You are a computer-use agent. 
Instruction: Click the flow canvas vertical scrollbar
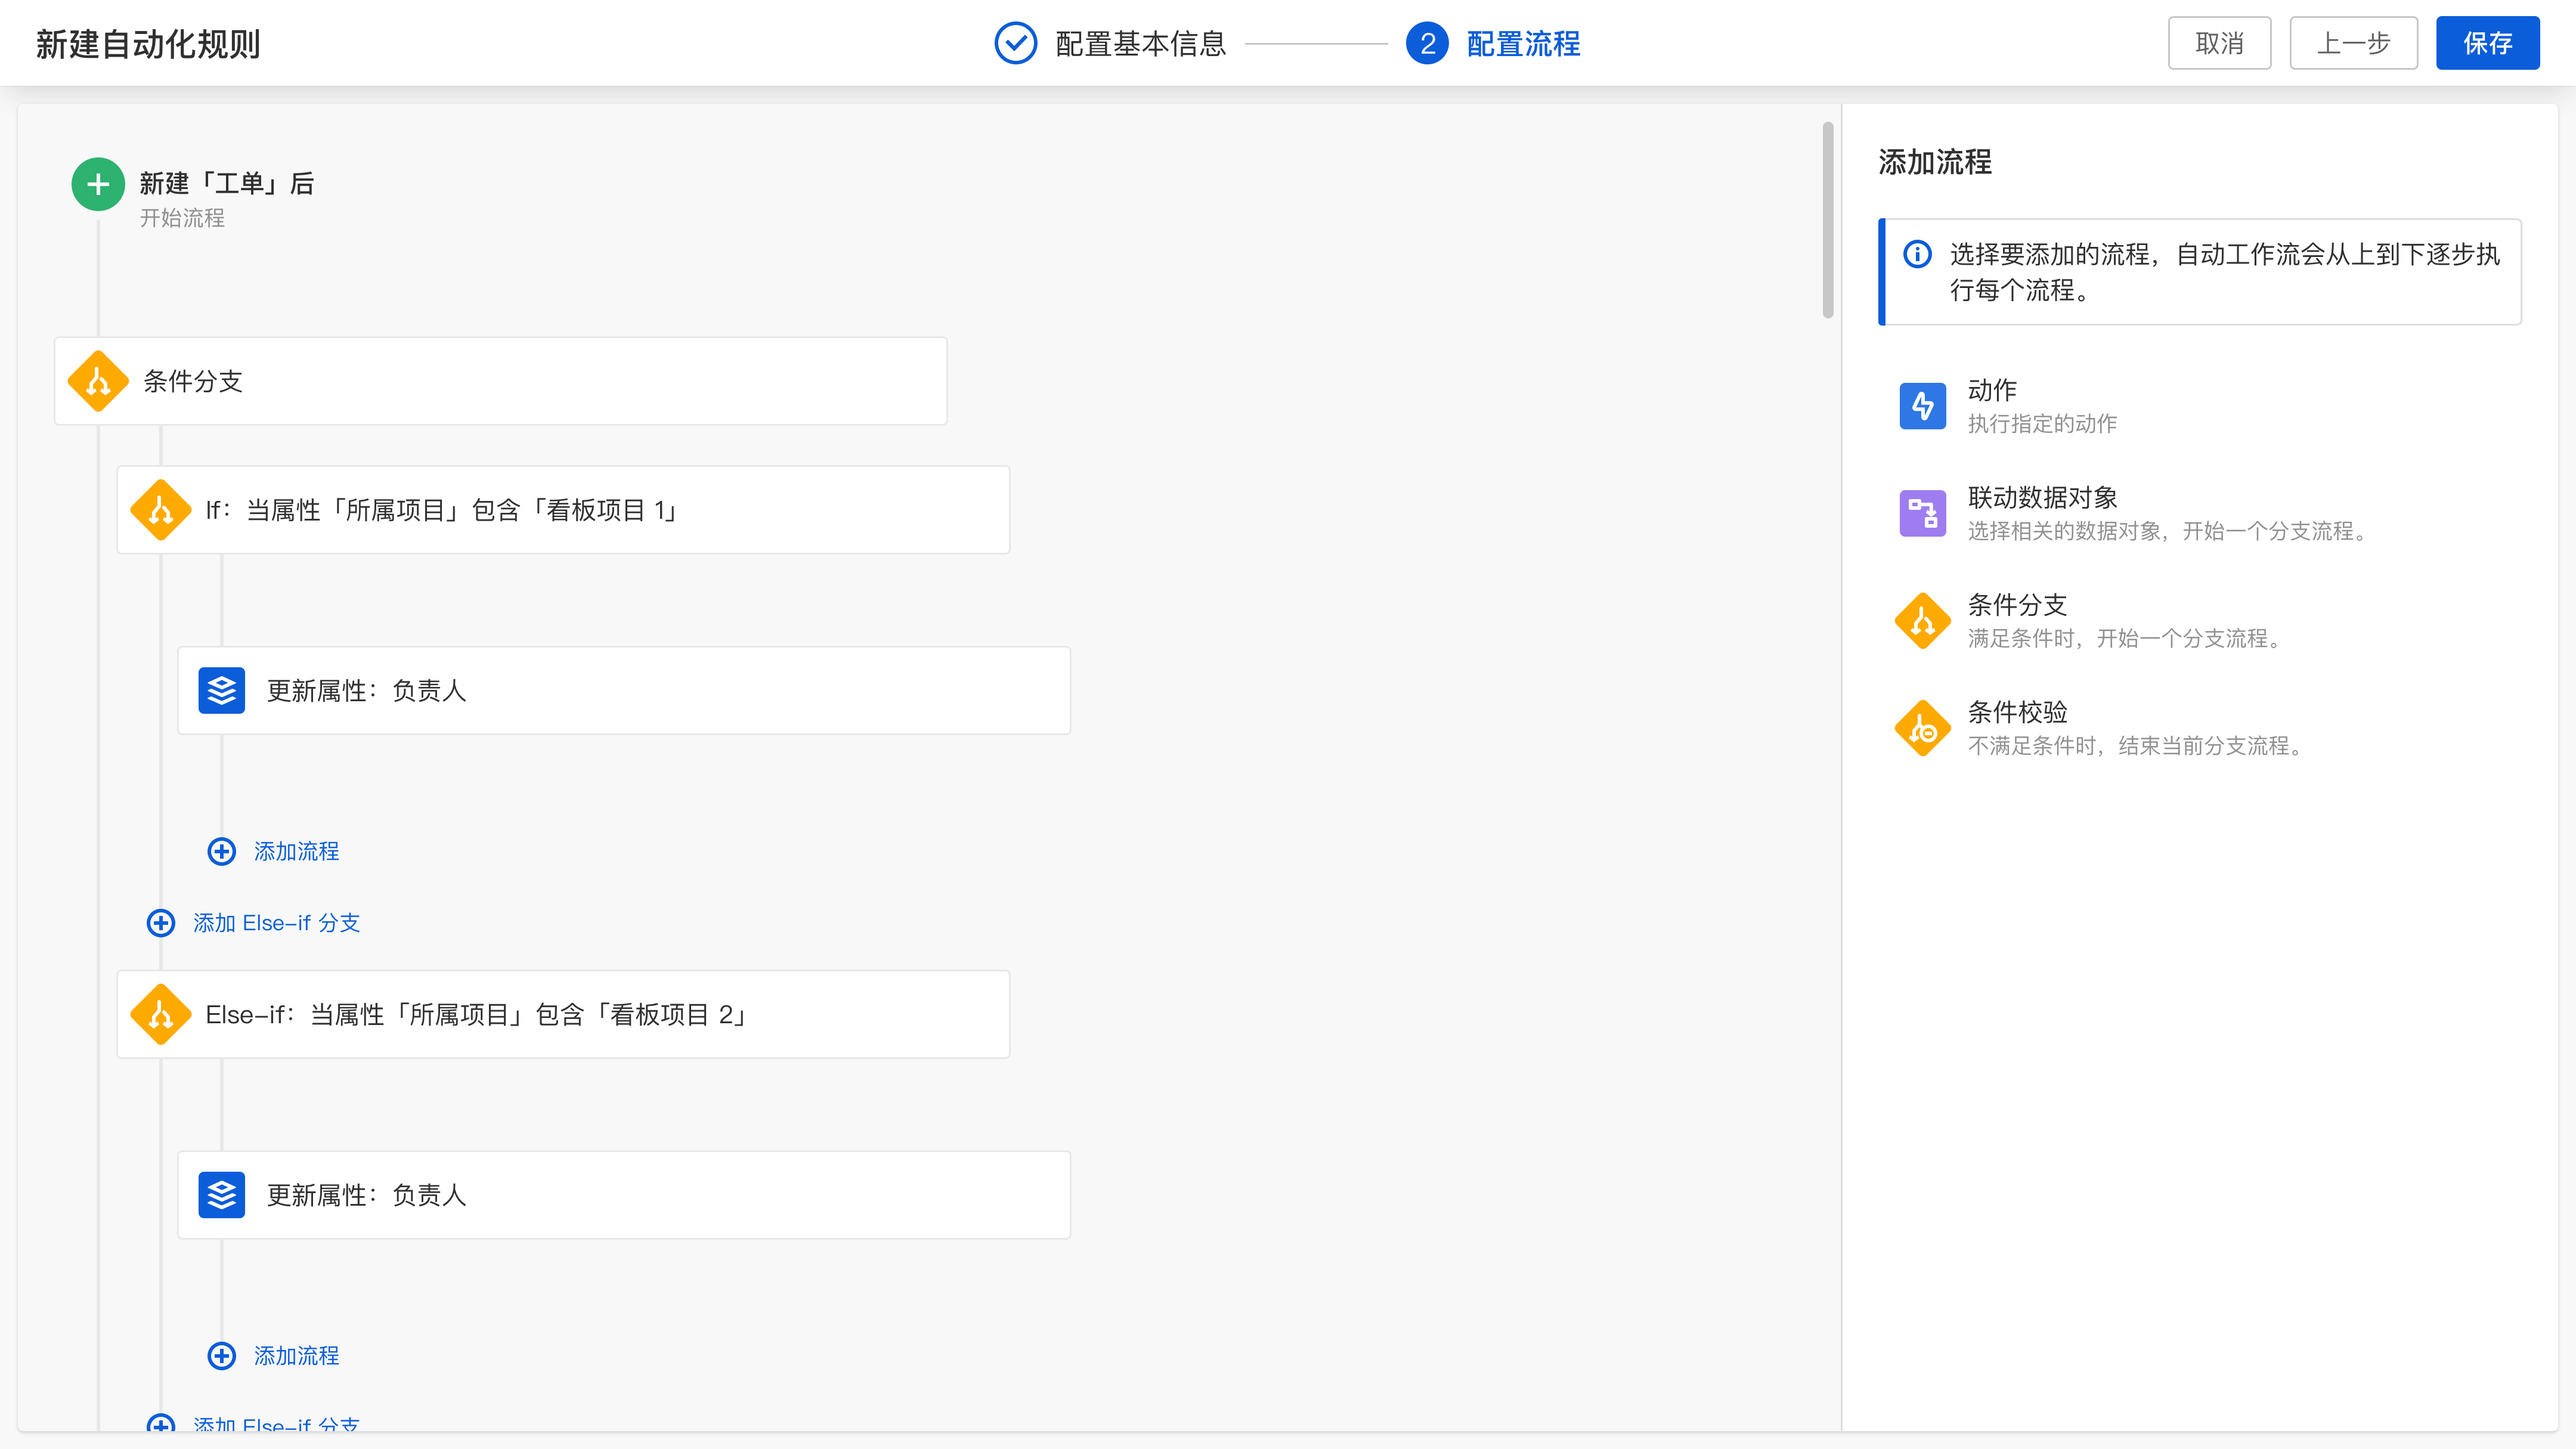[1828, 220]
